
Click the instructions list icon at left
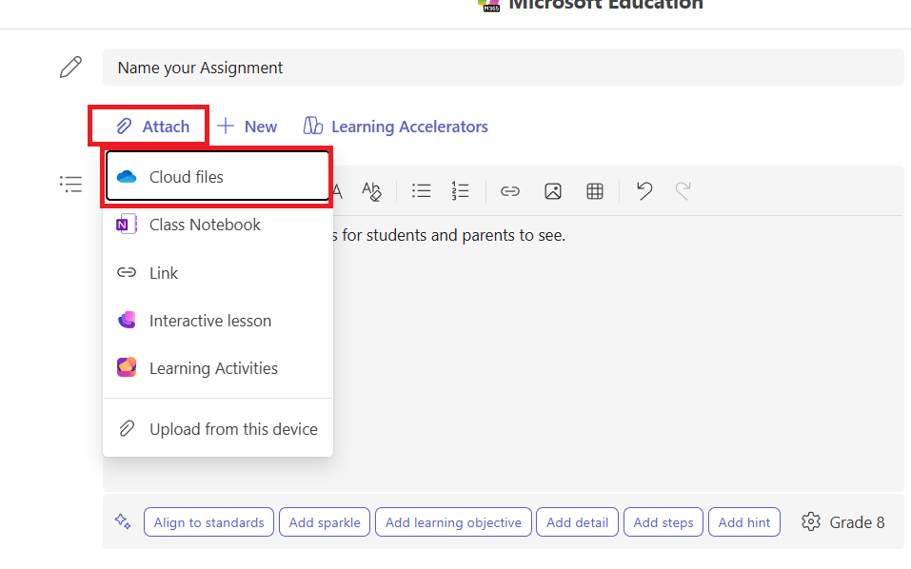70,184
